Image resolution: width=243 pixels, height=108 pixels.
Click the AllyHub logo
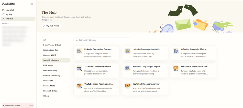coord(9,4)
